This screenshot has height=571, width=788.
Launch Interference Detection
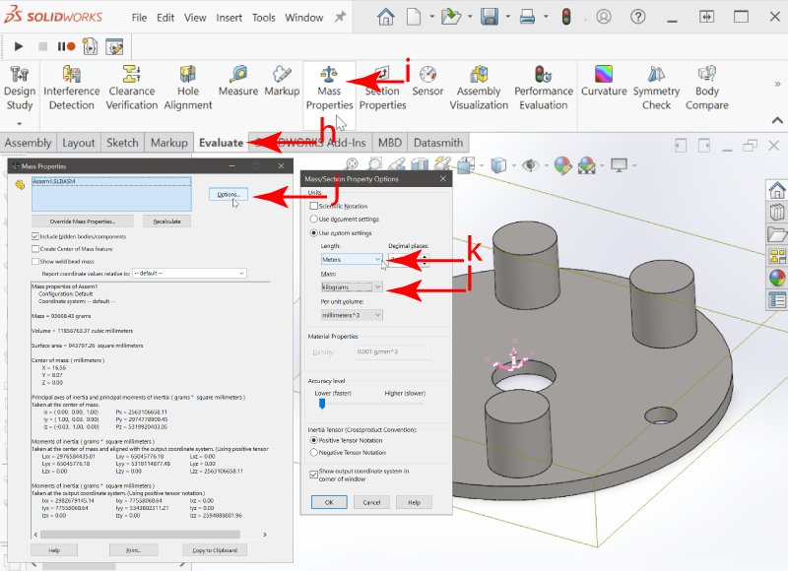coord(71,89)
